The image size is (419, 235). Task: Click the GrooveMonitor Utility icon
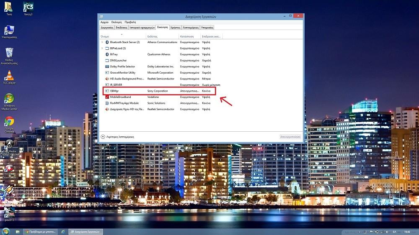[107, 73]
